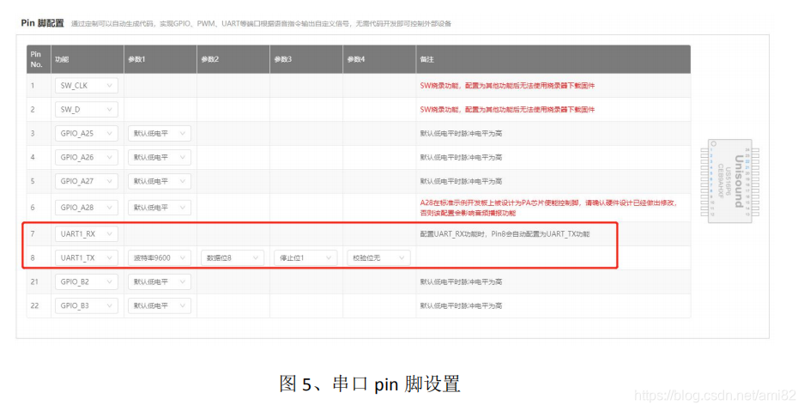Expand the GPIO_A26 function dropdown
Viewport: 804px width, 411px height.
pyautogui.click(x=86, y=157)
